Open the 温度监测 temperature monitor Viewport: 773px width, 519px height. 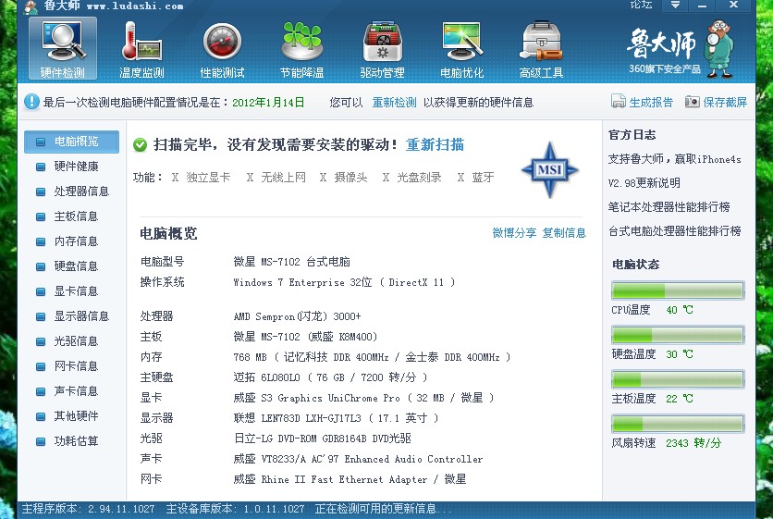pos(142,49)
